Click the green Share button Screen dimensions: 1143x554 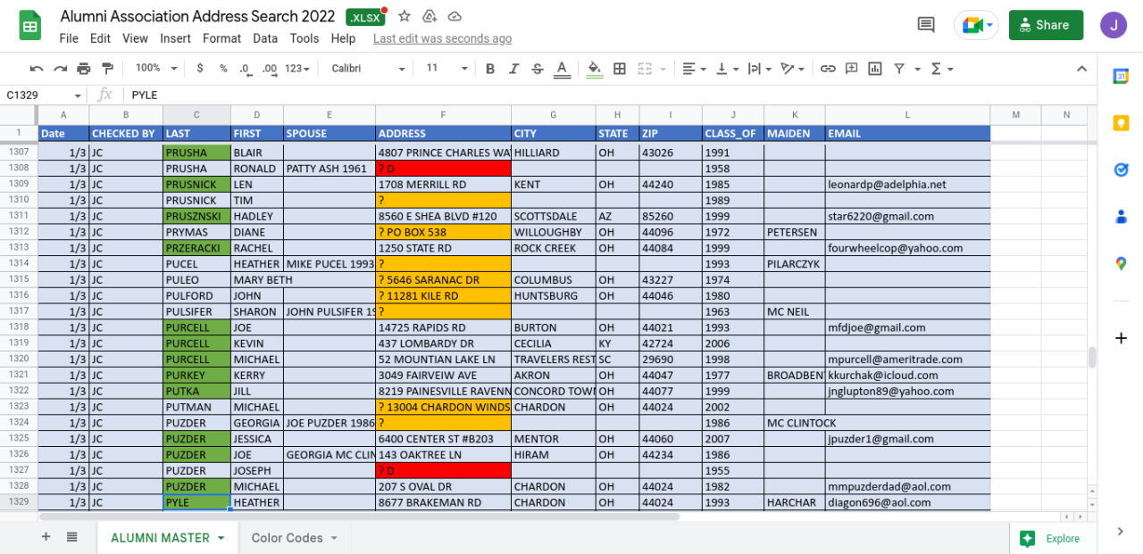coord(1046,25)
